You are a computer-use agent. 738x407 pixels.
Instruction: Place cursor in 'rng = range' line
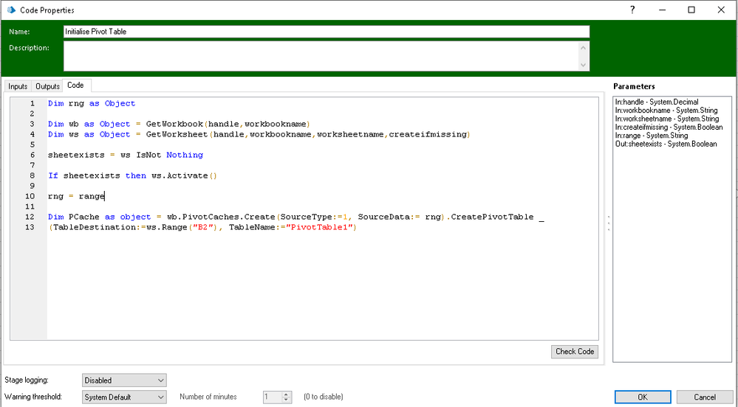coord(76,196)
